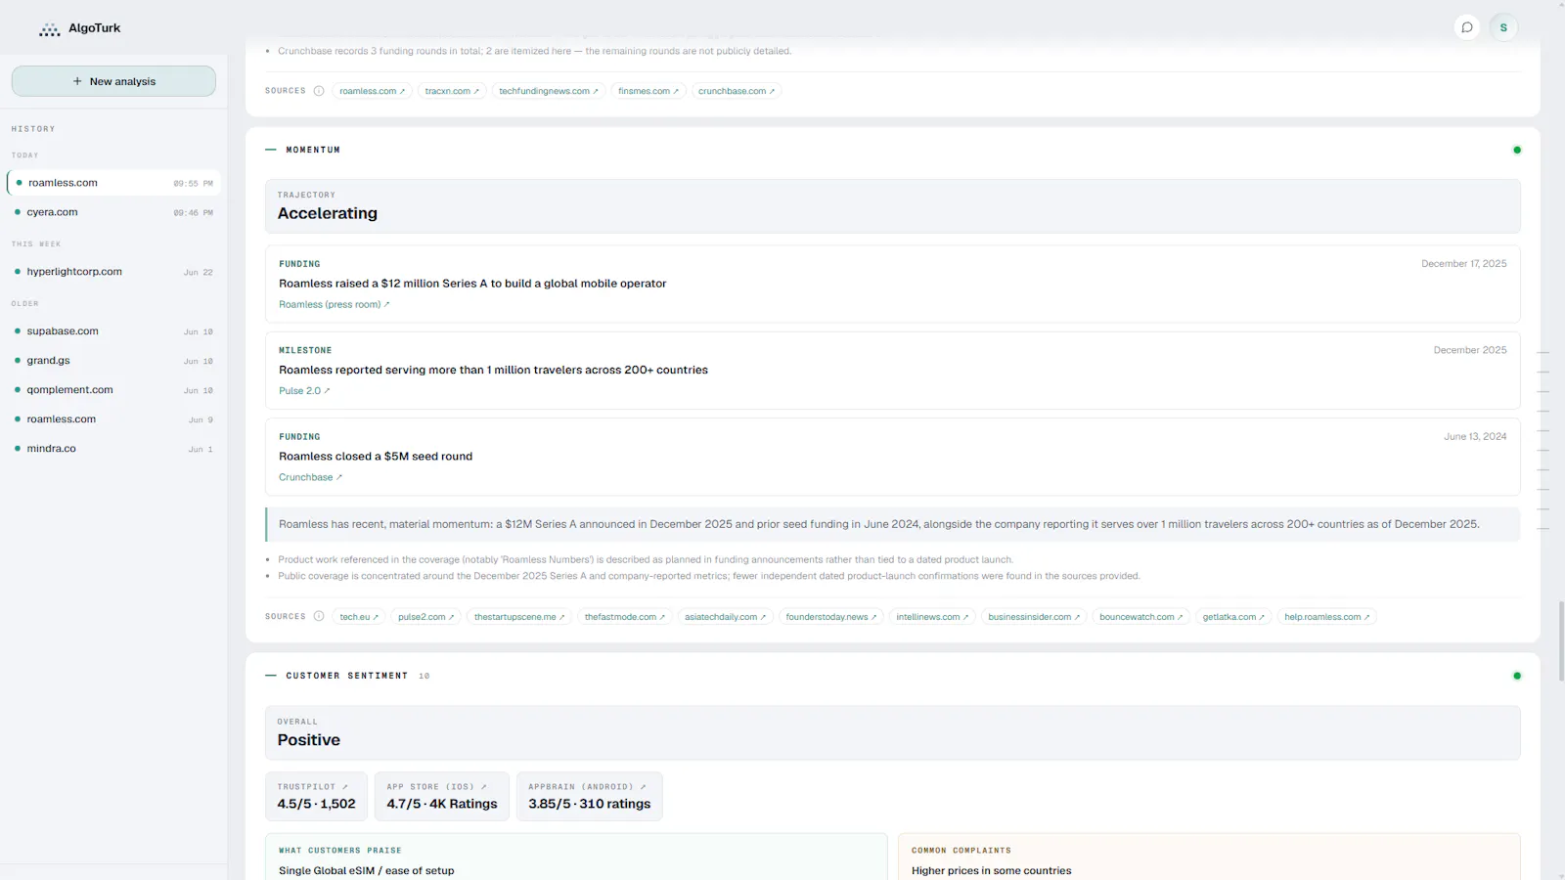Open user profile avatar S

pos(1503,27)
